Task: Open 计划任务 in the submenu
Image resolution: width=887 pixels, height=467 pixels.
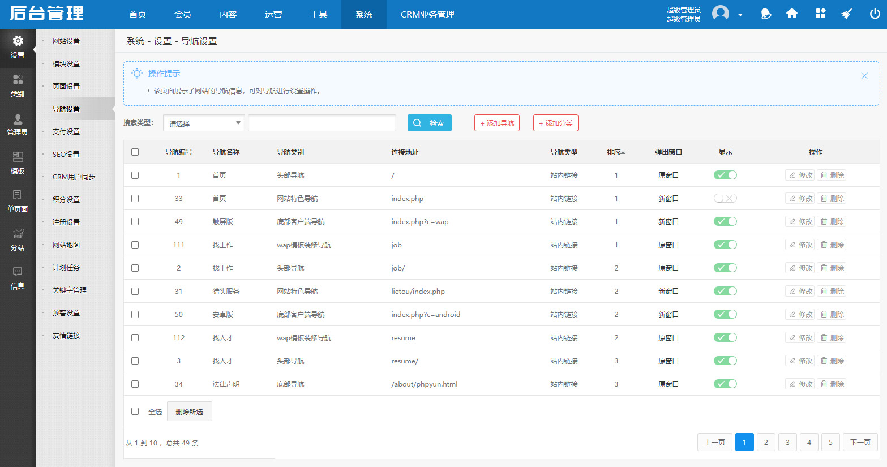Action: (66, 267)
